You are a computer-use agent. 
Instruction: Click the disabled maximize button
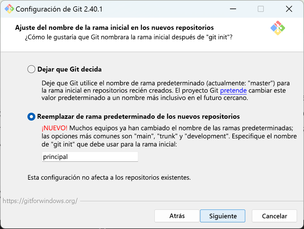coord(260,9)
